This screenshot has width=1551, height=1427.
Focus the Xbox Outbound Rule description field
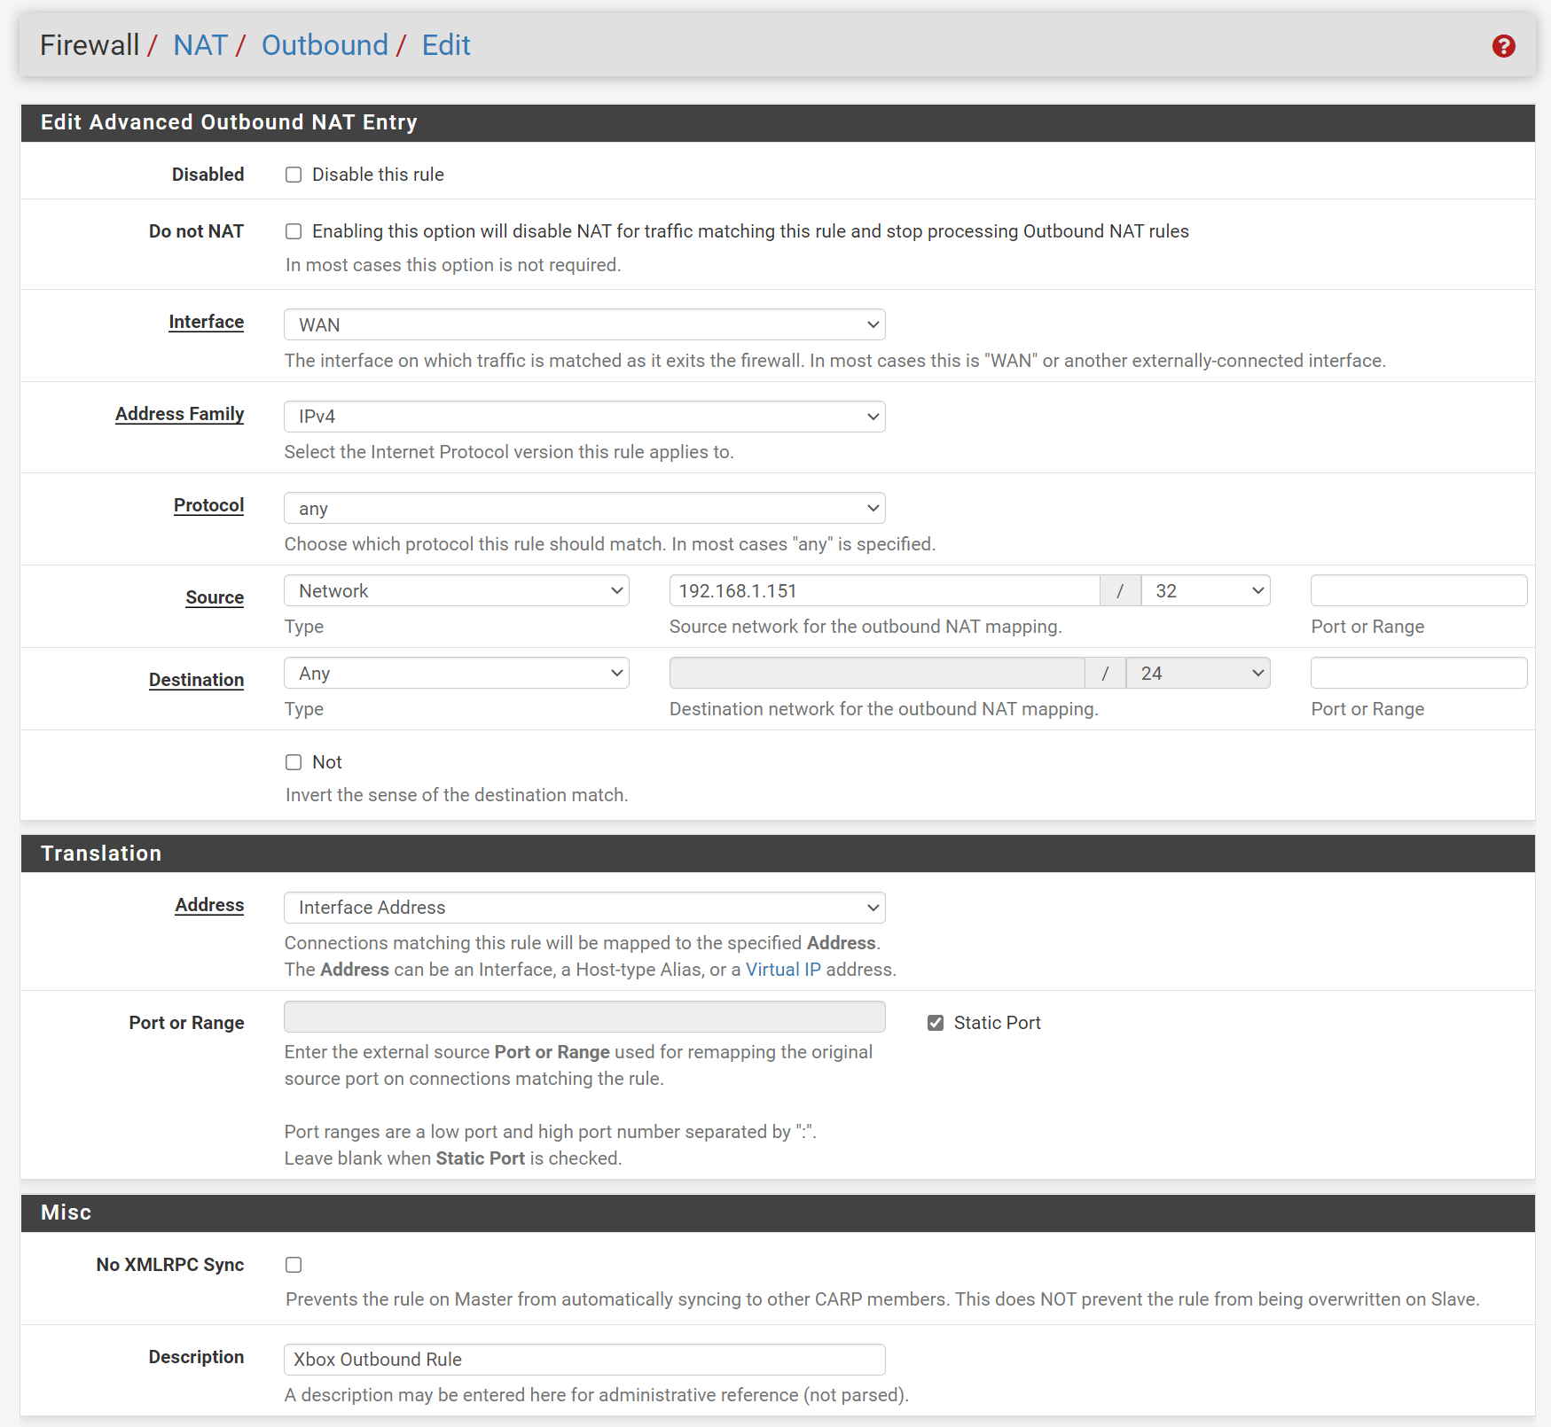[584, 1360]
